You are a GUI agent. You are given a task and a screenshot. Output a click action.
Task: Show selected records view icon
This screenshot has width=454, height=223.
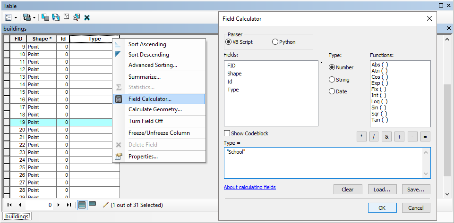93,205
